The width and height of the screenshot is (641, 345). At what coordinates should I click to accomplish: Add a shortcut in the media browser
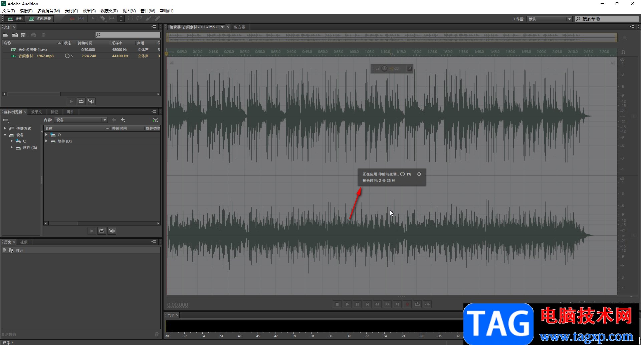pos(123,120)
